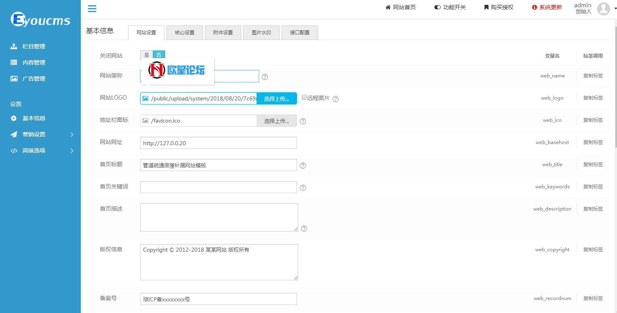The width and height of the screenshot is (617, 313).
Task: Toggle the hamburger menu icon
Action: (x=92, y=8)
